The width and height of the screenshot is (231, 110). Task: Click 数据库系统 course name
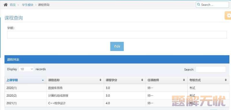[x=55, y=88]
